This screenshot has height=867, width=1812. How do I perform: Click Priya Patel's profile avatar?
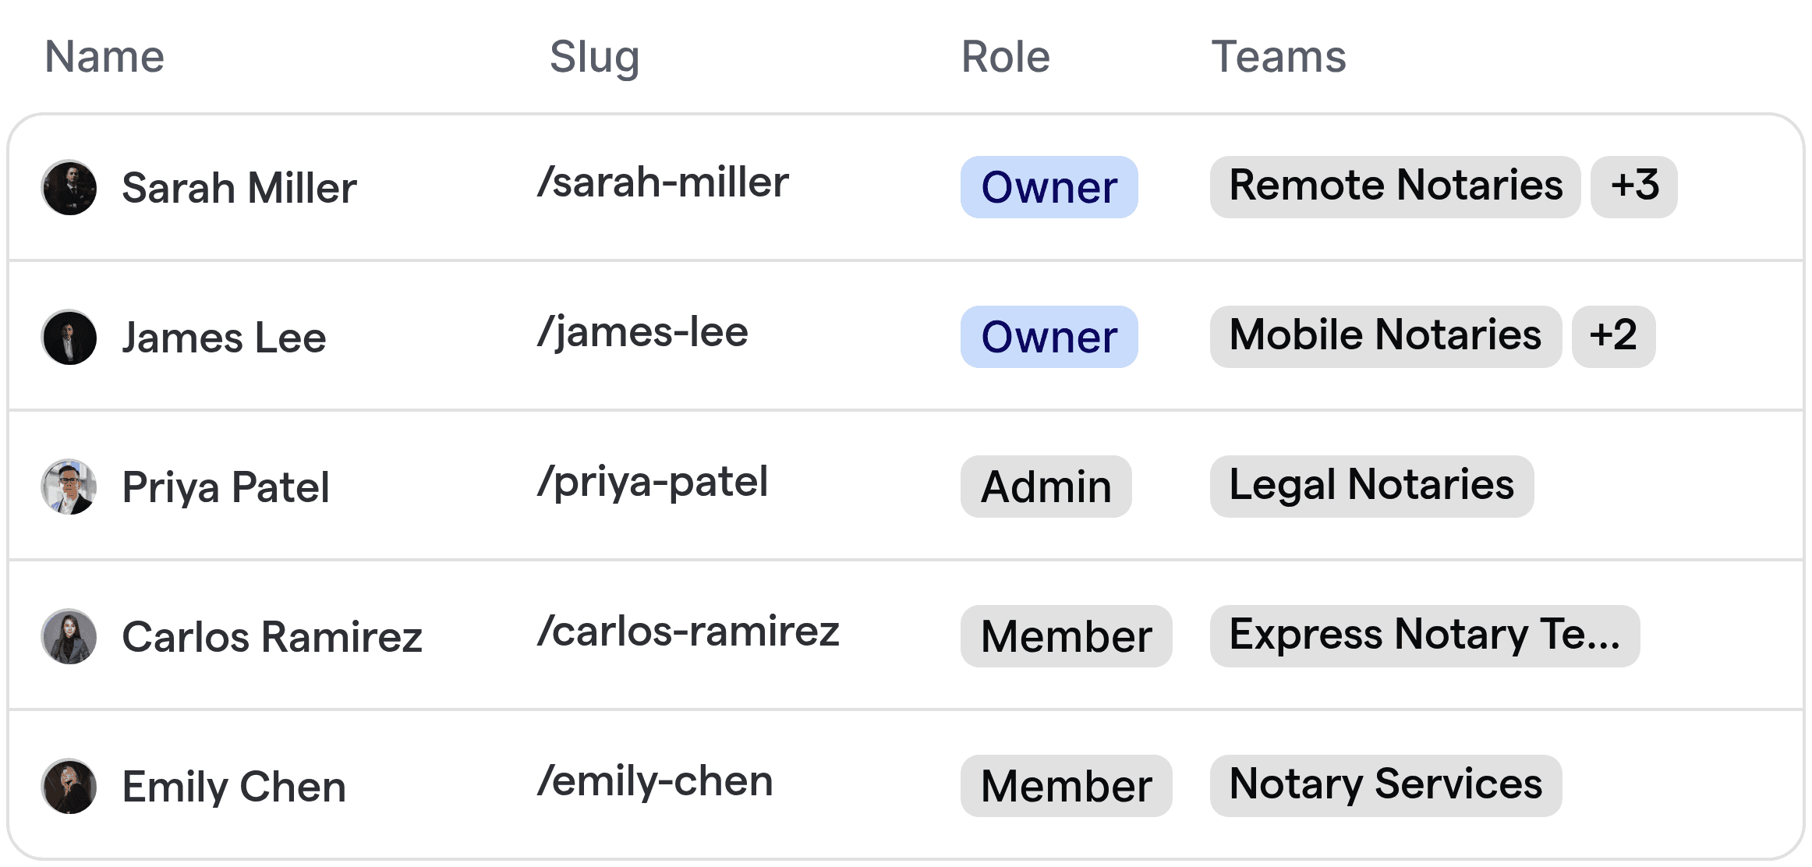click(x=69, y=487)
